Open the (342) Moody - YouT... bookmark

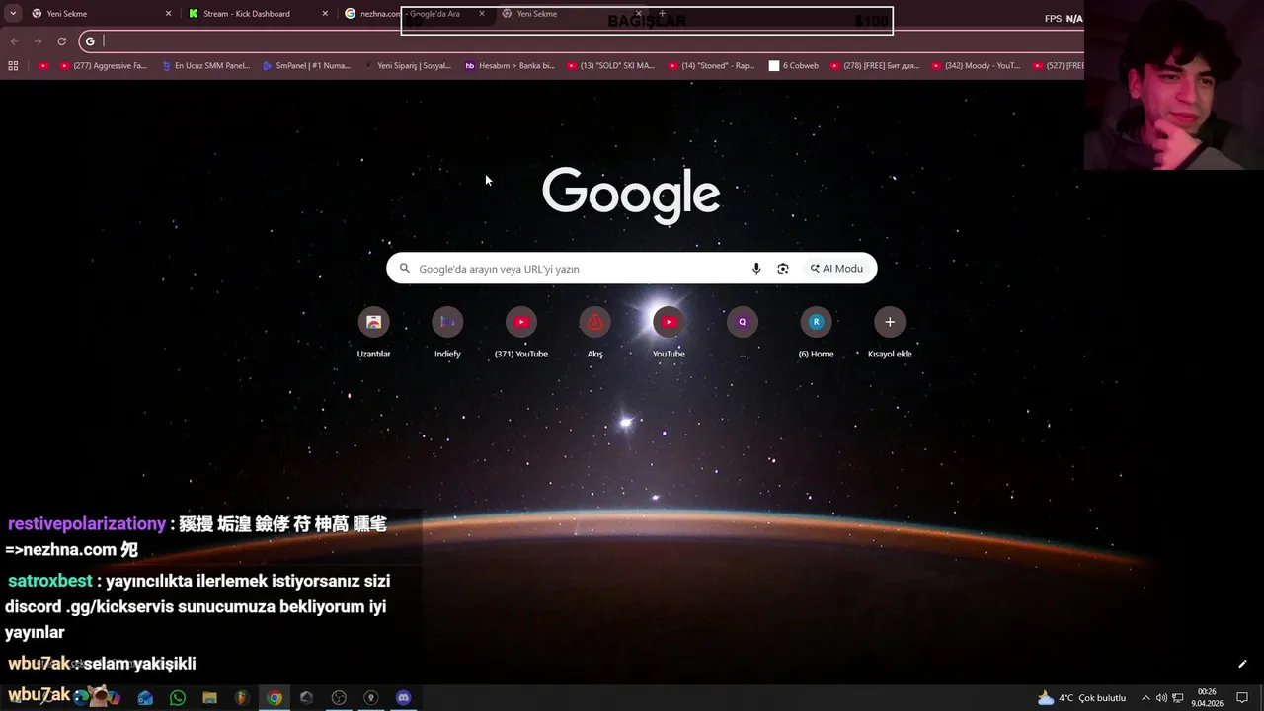pos(976,66)
